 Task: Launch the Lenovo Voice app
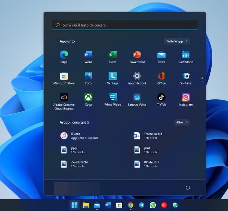pos(137,100)
